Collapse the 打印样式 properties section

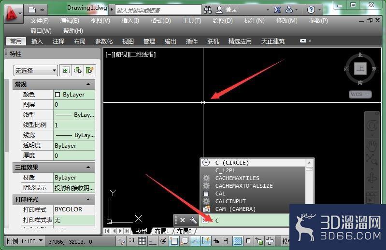[x=88, y=200]
